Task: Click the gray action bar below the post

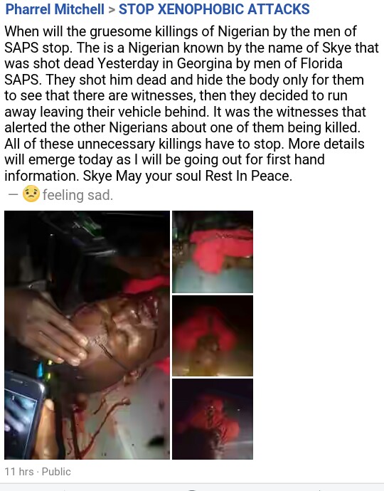Action: tap(192, 487)
